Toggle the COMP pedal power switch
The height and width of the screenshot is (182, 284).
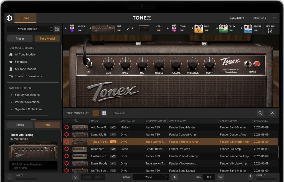[x=182, y=30]
